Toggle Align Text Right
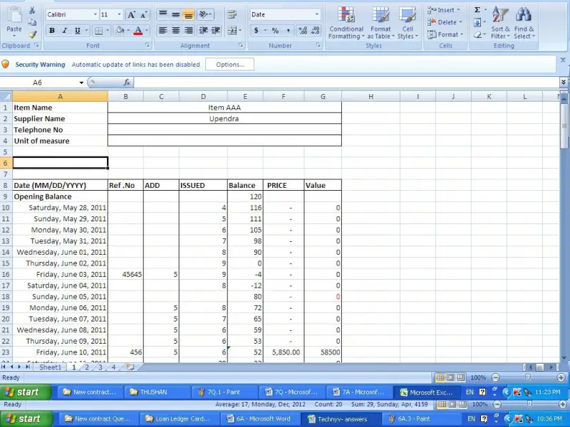570x427 pixels. [x=188, y=31]
